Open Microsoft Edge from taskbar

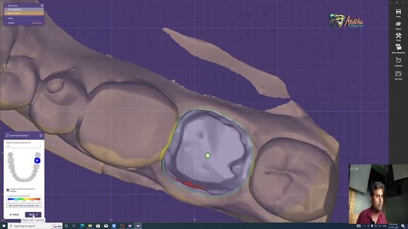(82, 226)
